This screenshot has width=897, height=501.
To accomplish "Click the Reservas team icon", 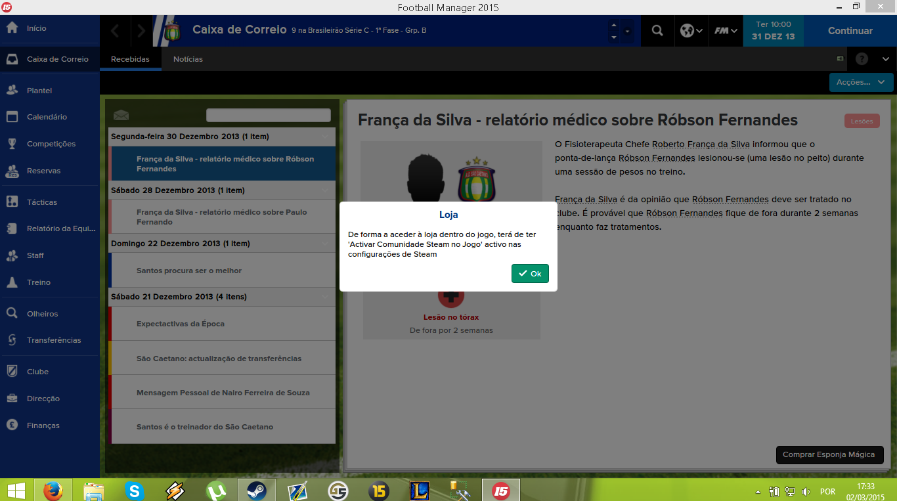I will (x=12, y=171).
